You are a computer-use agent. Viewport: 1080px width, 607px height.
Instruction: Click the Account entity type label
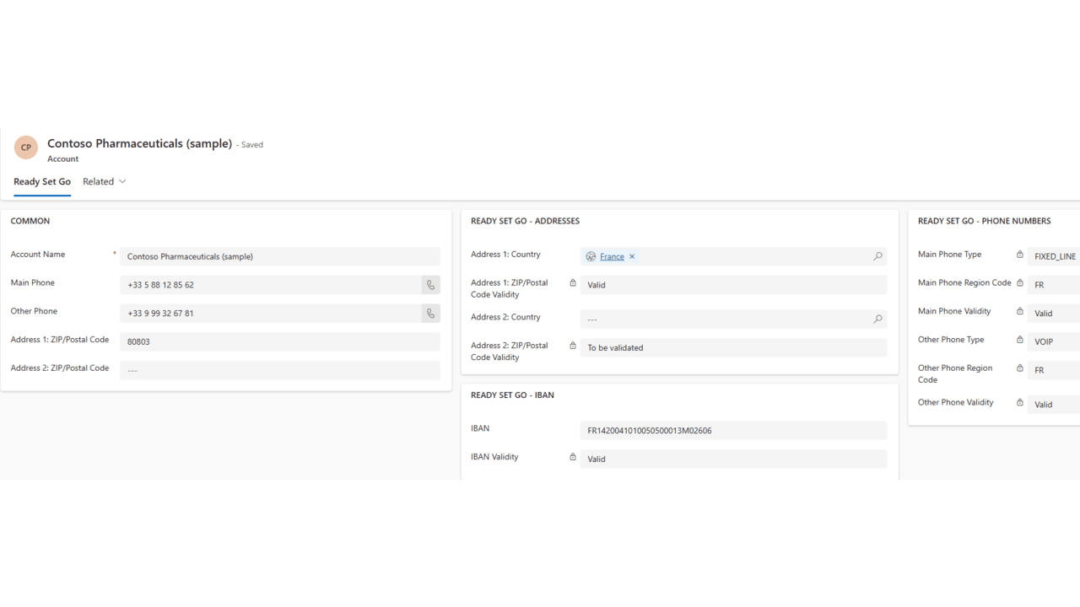[x=62, y=158]
